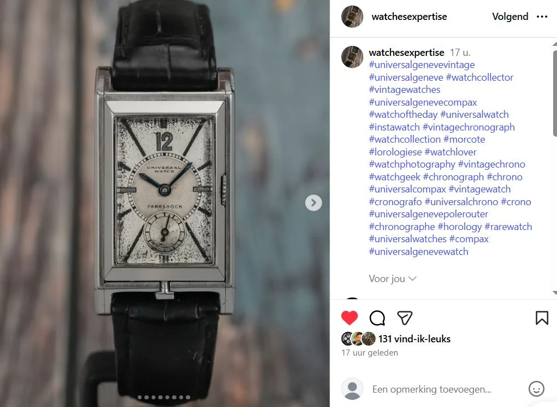Go to next photo with arrow
The height and width of the screenshot is (407, 557).
tap(313, 203)
